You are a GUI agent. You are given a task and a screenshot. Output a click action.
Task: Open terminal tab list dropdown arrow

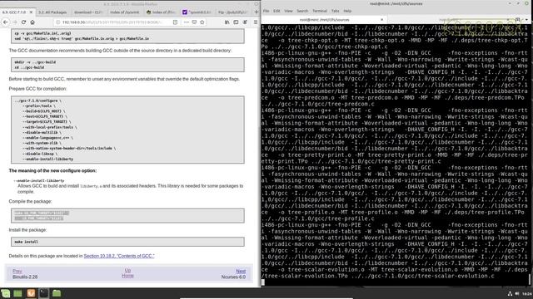point(526,20)
